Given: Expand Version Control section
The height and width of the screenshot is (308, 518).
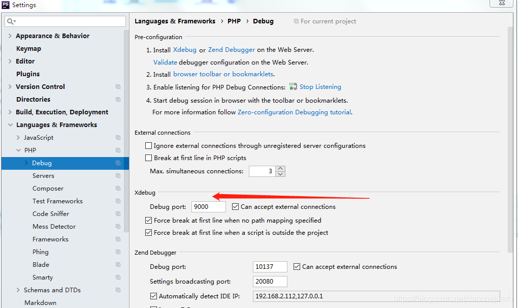Looking at the screenshot, I should click(x=10, y=86).
